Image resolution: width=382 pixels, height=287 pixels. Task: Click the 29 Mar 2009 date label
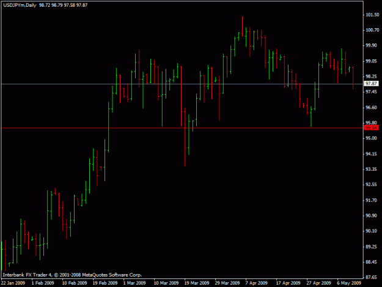coord(227,283)
